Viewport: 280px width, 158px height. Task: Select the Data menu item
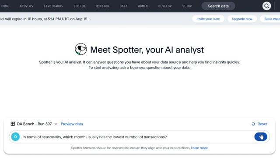pos(123,6)
